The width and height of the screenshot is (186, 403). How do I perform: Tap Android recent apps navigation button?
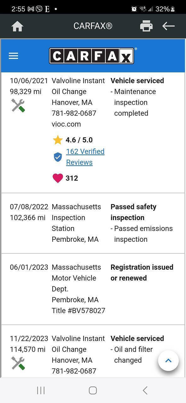click(x=41, y=390)
